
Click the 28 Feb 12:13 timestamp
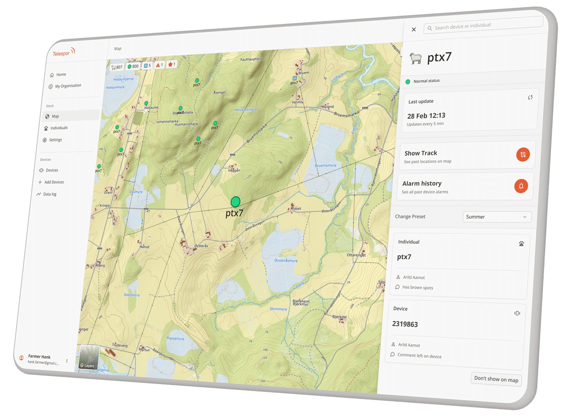(426, 116)
